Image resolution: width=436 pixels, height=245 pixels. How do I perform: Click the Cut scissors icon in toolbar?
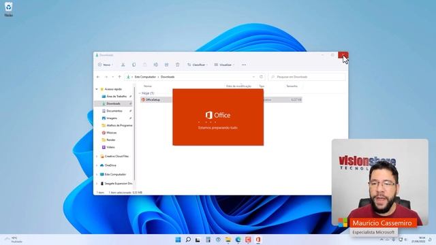pyautogui.click(x=123, y=65)
